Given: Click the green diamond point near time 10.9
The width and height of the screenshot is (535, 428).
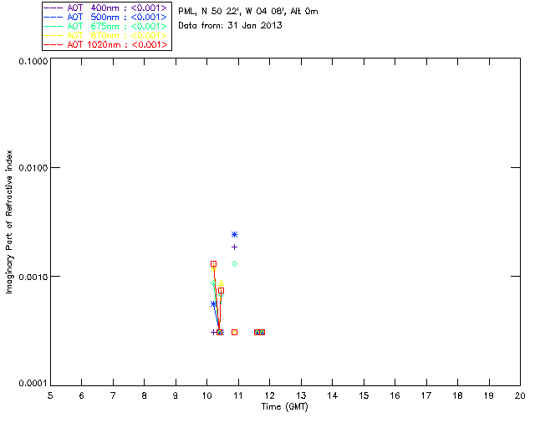Looking at the screenshot, I should 234,264.
